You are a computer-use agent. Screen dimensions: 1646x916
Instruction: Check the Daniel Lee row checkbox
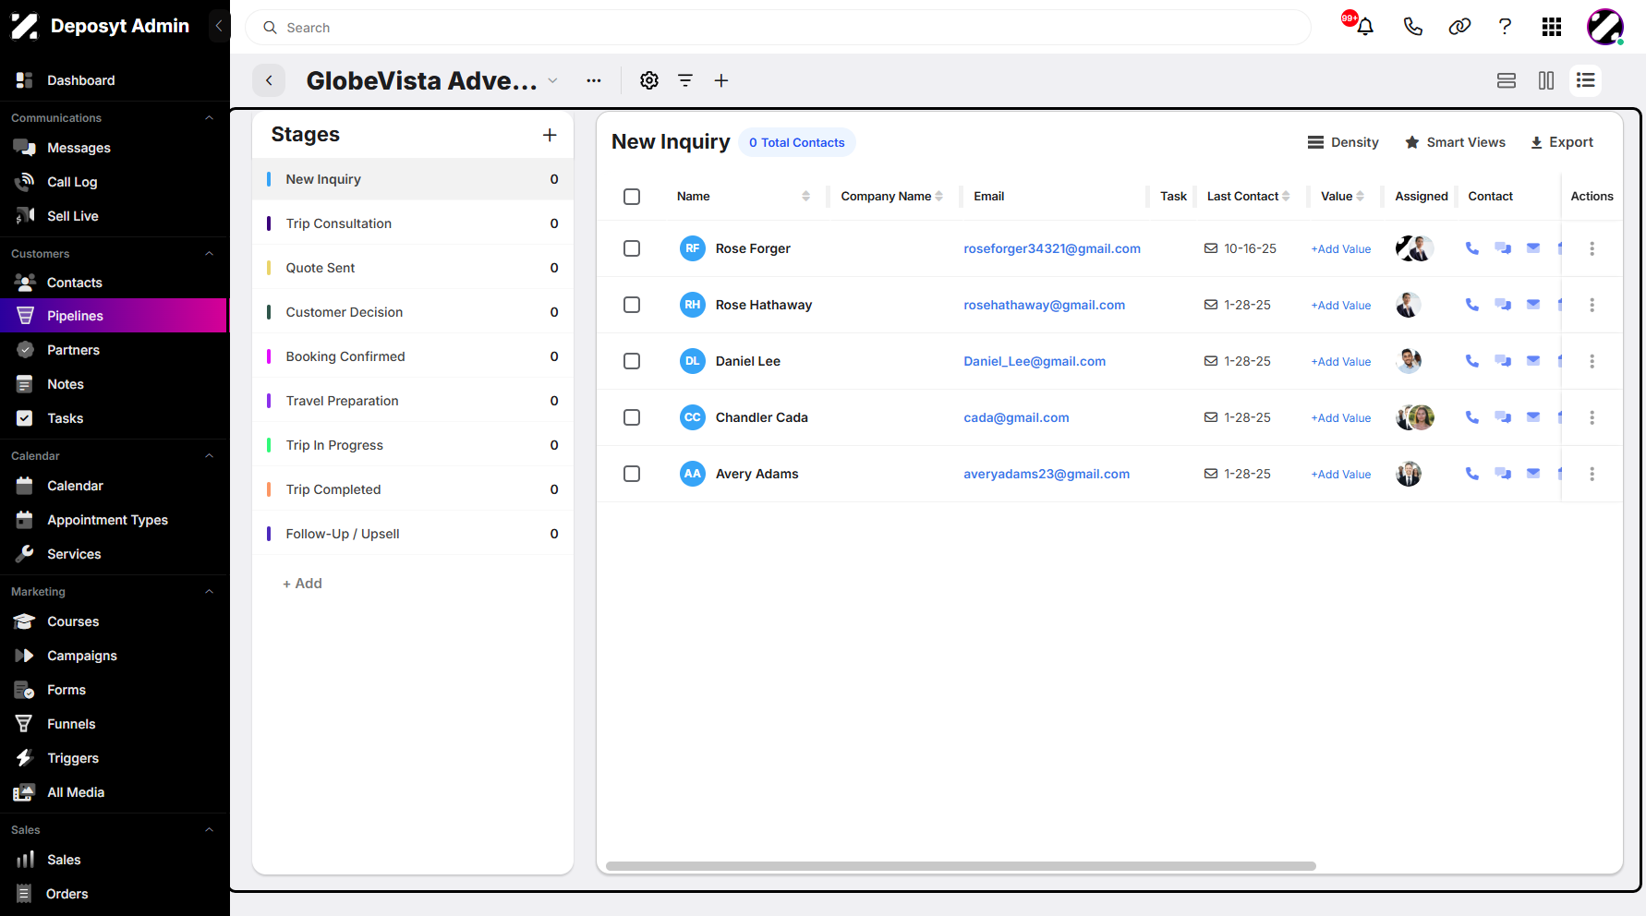632,361
